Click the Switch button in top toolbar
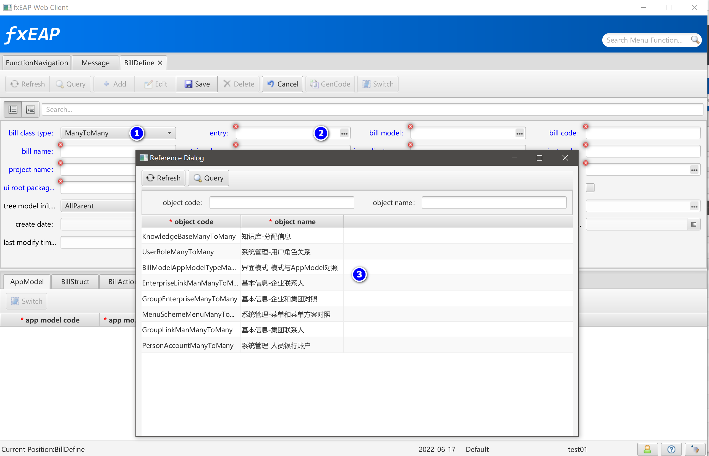 tap(378, 84)
